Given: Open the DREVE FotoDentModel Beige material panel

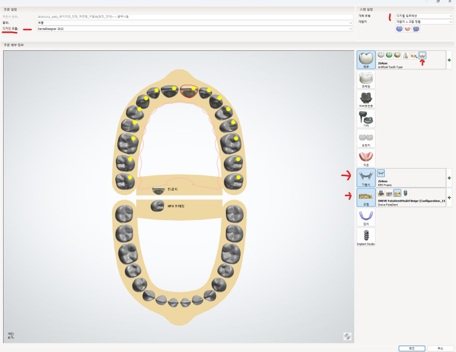Looking at the screenshot, I should (411, 197).
